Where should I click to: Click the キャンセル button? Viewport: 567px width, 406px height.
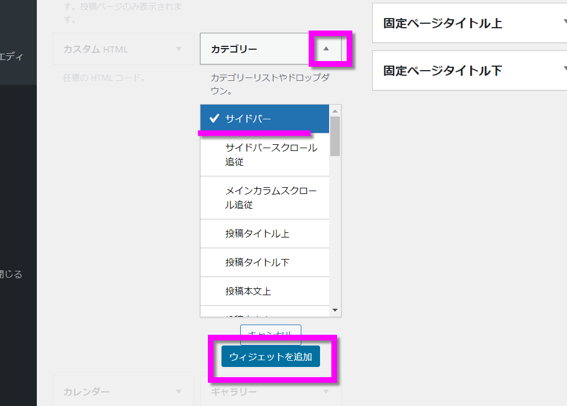(270, 333)
